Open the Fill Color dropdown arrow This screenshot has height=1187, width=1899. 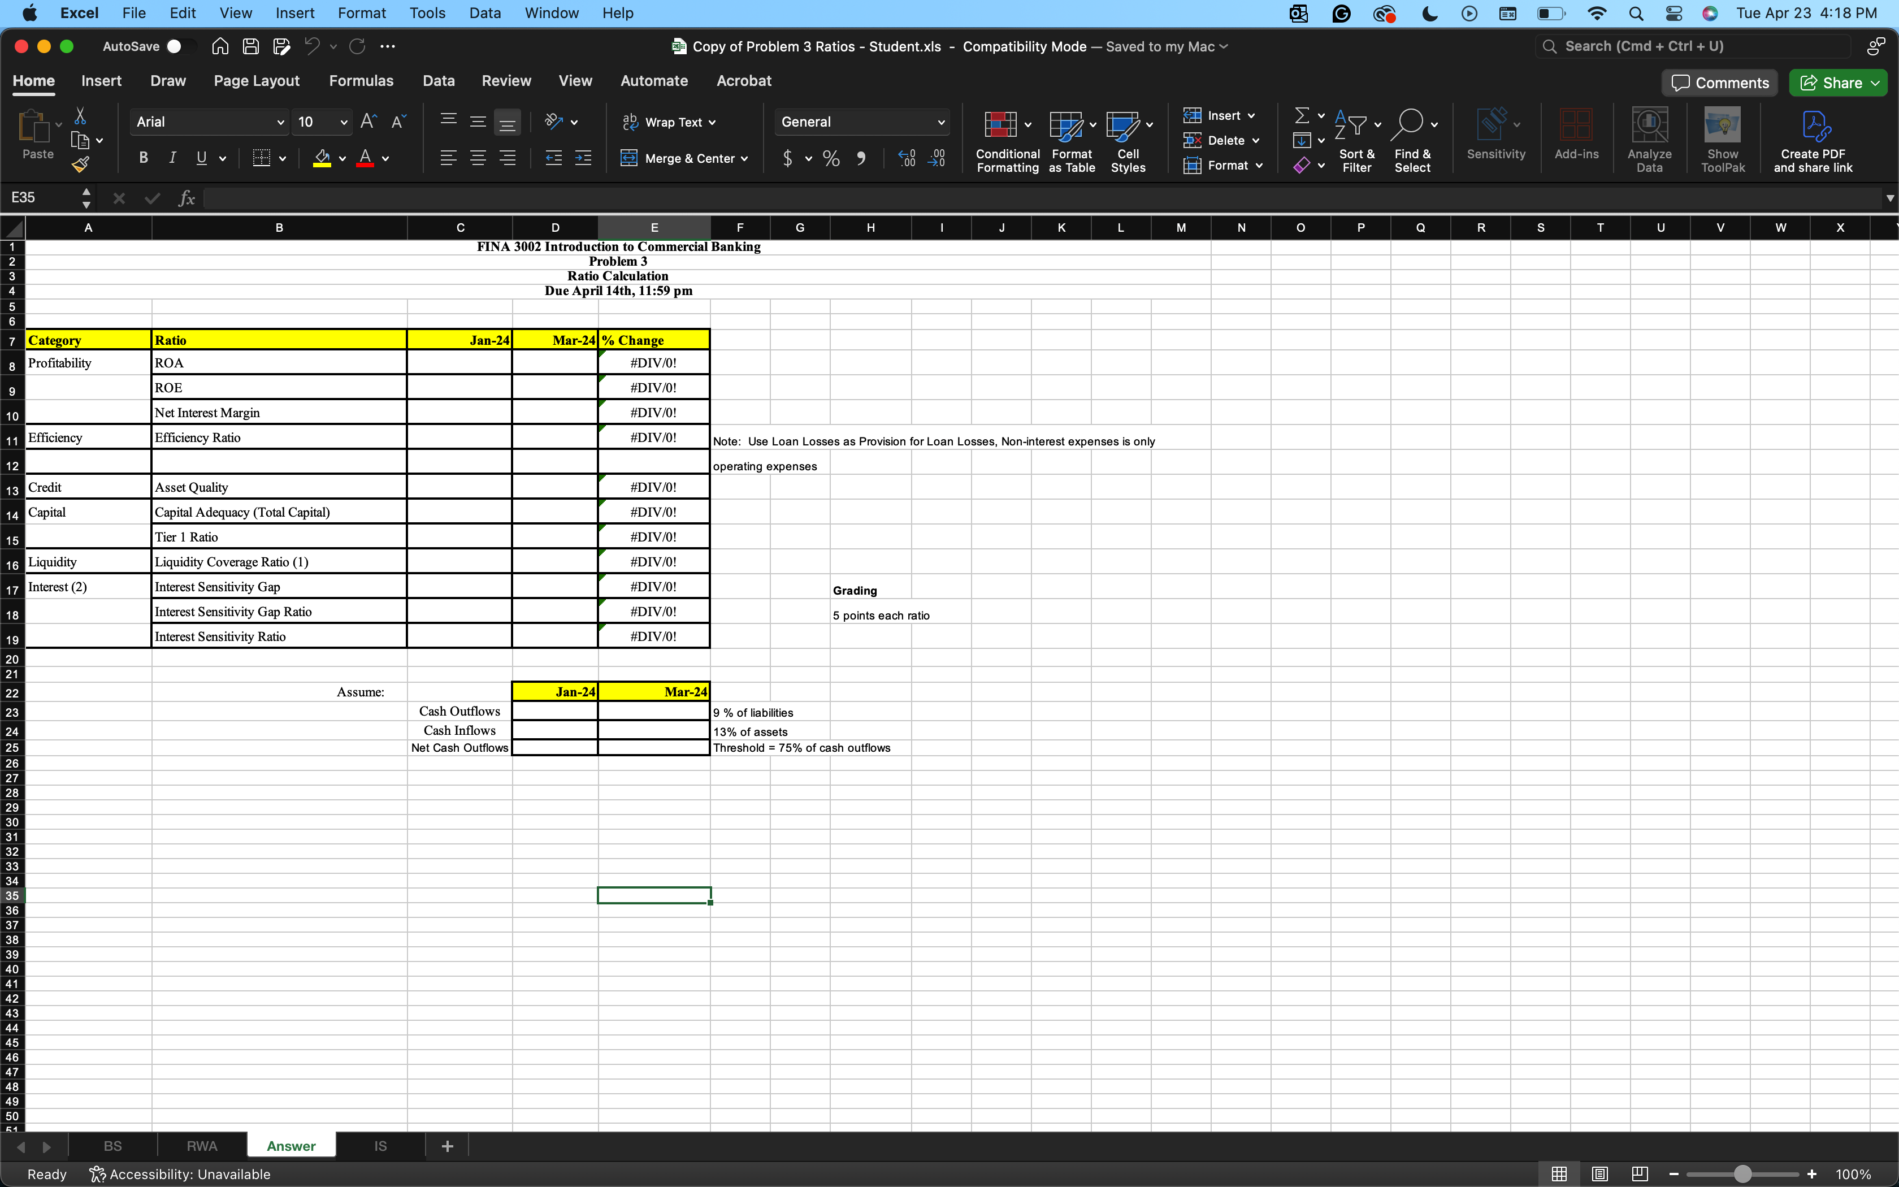point(342,158)
